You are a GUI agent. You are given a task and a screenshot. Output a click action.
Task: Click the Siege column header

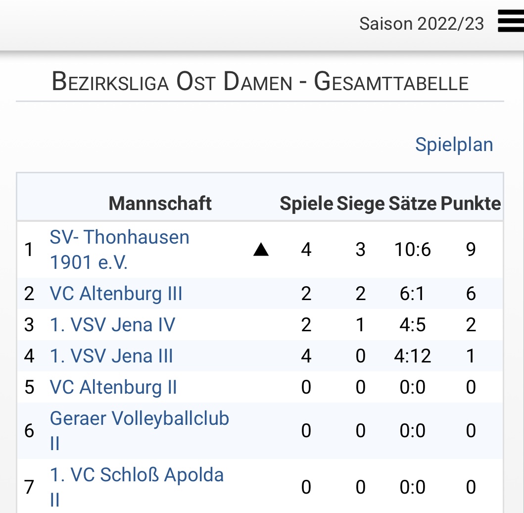[x=361, y=204]
